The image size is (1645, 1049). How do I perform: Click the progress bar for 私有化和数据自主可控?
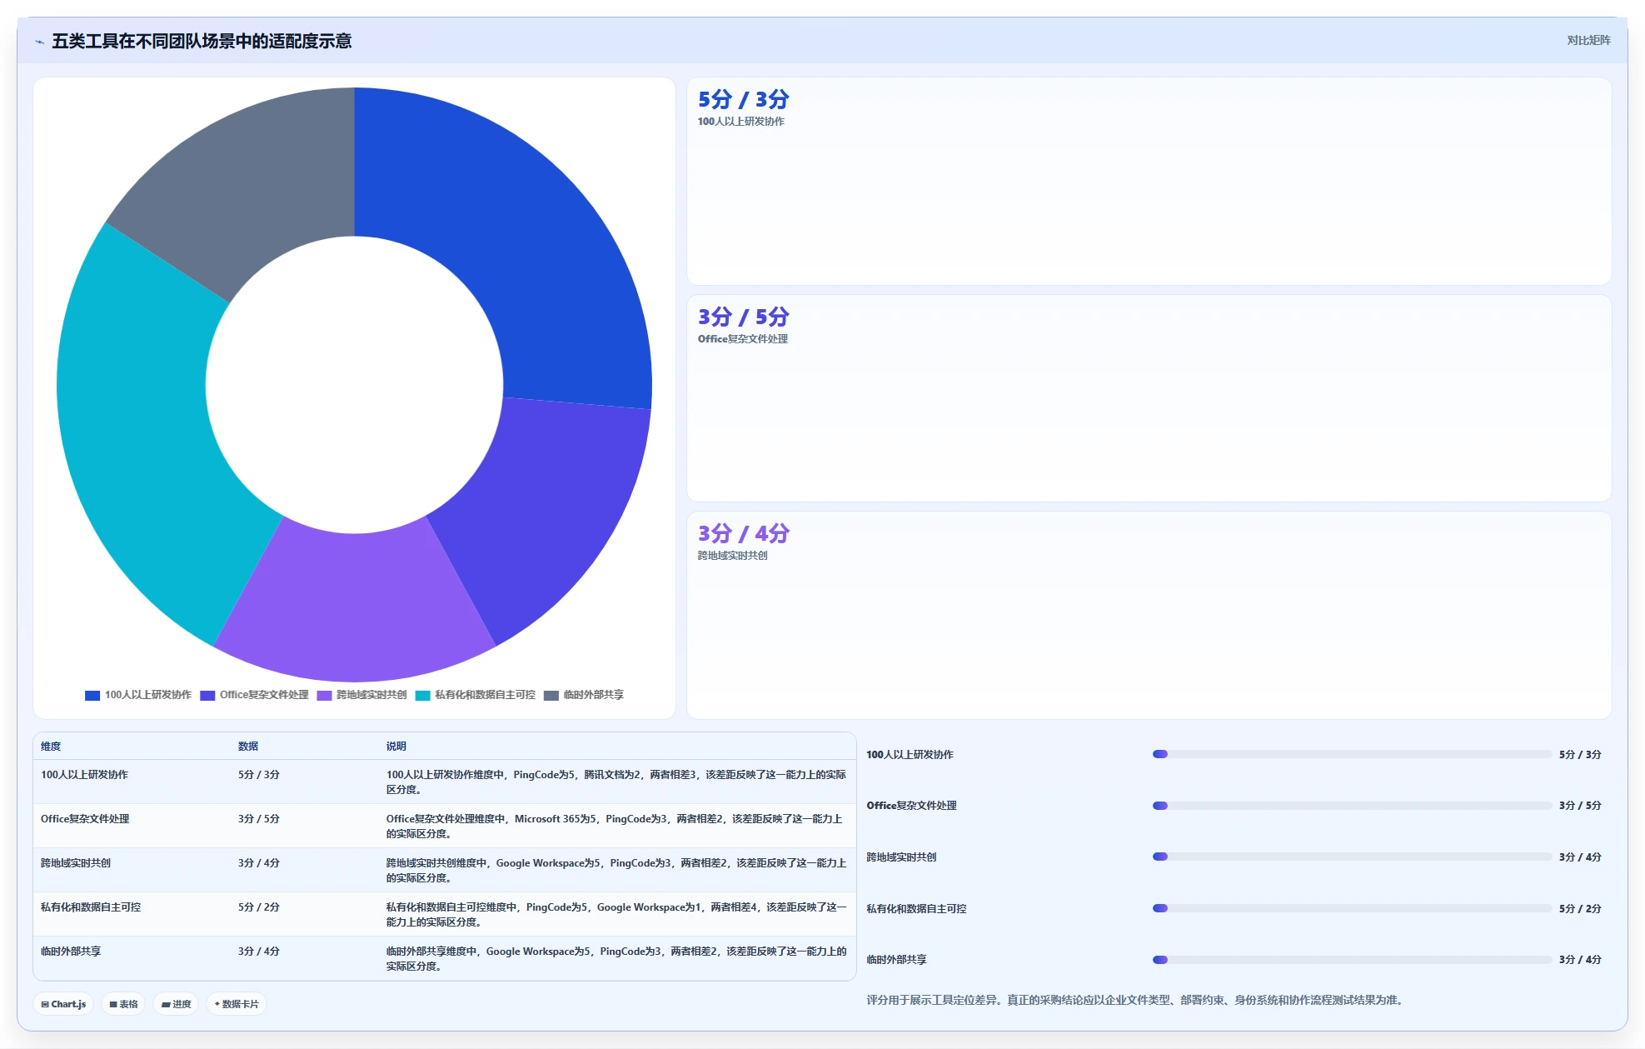tap(1352, 908)
